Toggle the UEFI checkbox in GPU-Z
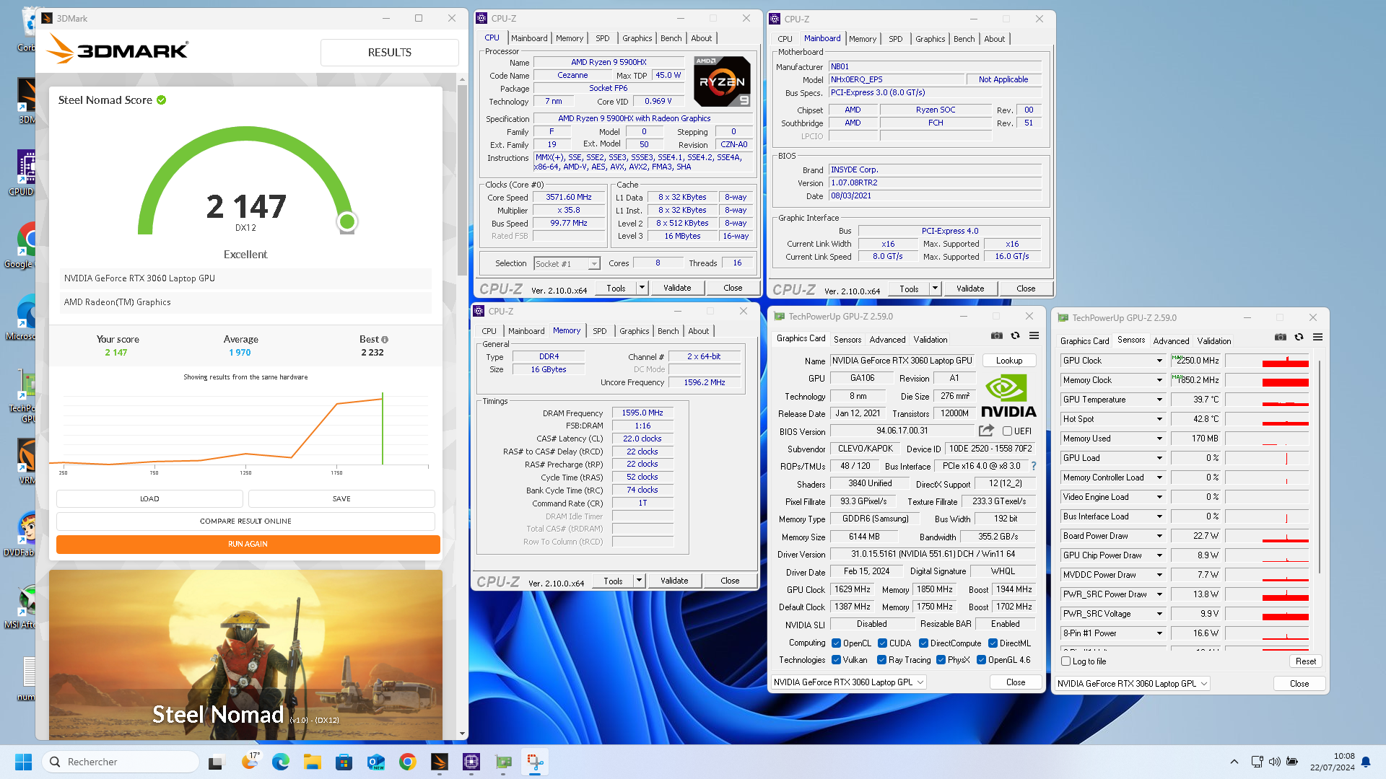Image resolution: width=1386 pixels, height=779 pixels. point(1007,431)
